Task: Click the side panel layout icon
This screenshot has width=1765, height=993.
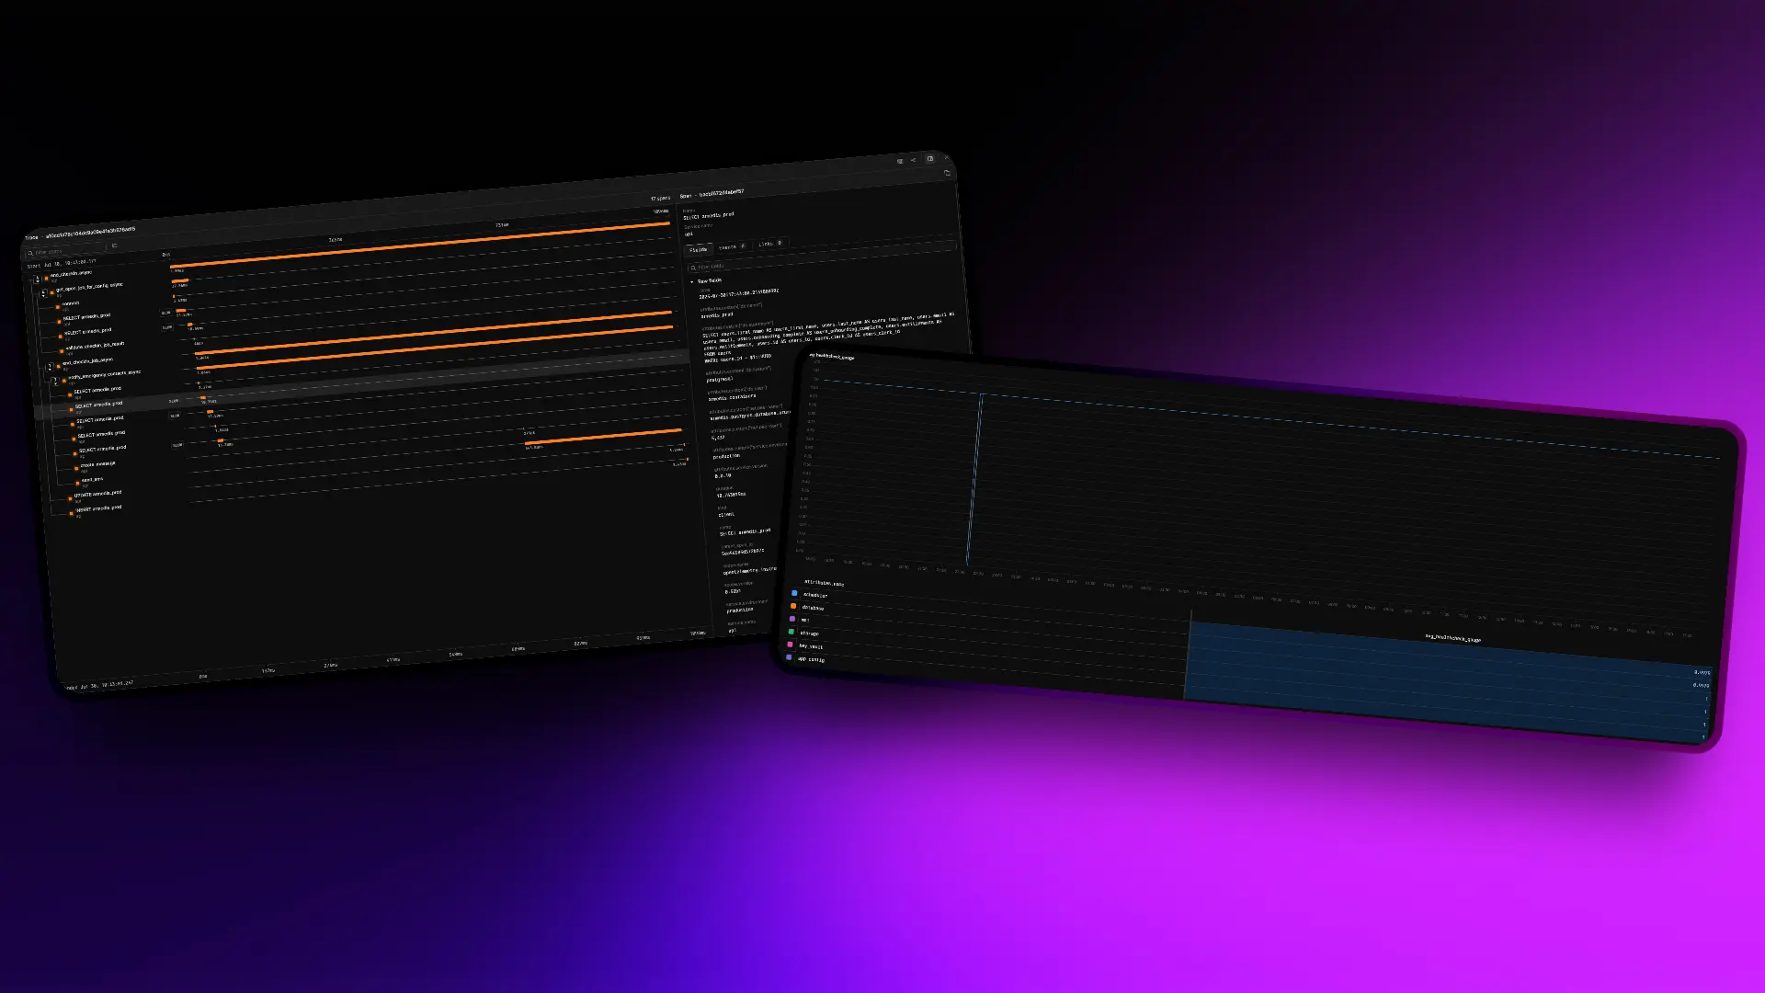Action: (930, 158)
